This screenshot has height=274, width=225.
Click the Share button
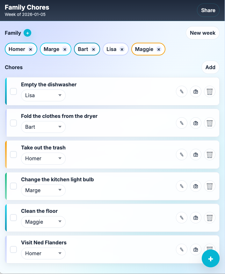[x=208, y=10]
